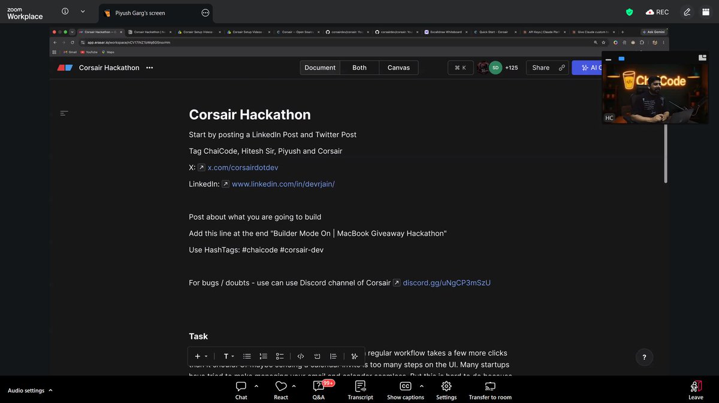Open Zoom Settings gear icon
The height and width of the screenshot is (403, 719).
click(446, 387)
